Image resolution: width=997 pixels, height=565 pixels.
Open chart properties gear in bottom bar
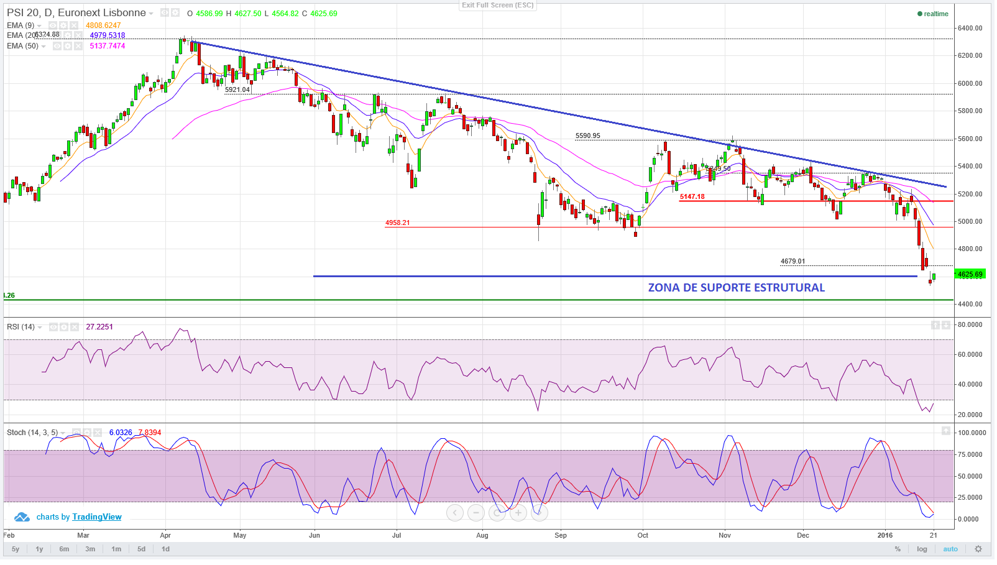click(x=978, y=549)
